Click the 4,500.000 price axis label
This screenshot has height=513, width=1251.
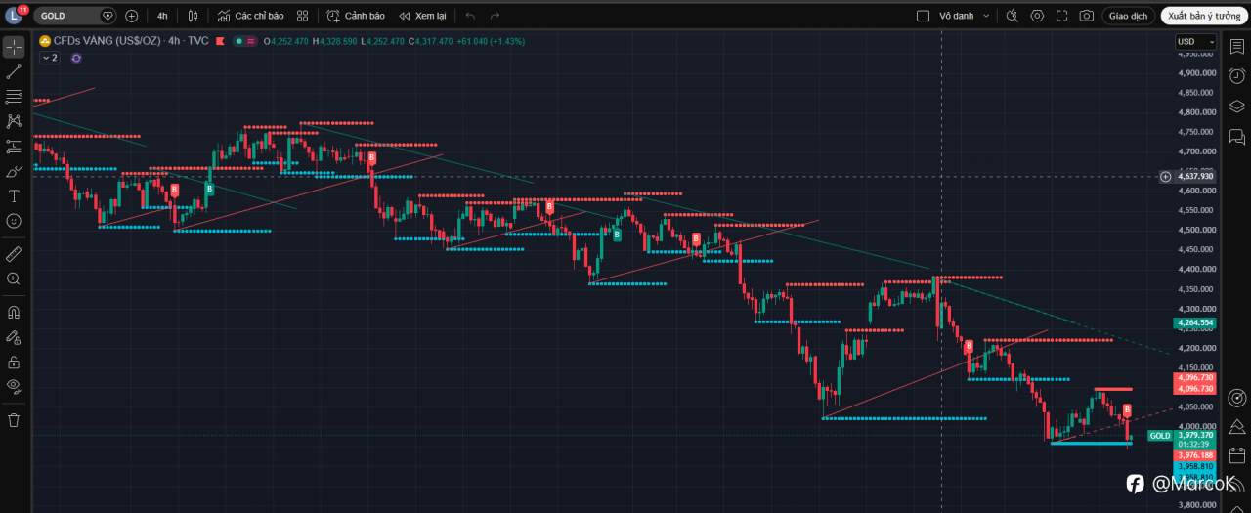click(1195, 230)
